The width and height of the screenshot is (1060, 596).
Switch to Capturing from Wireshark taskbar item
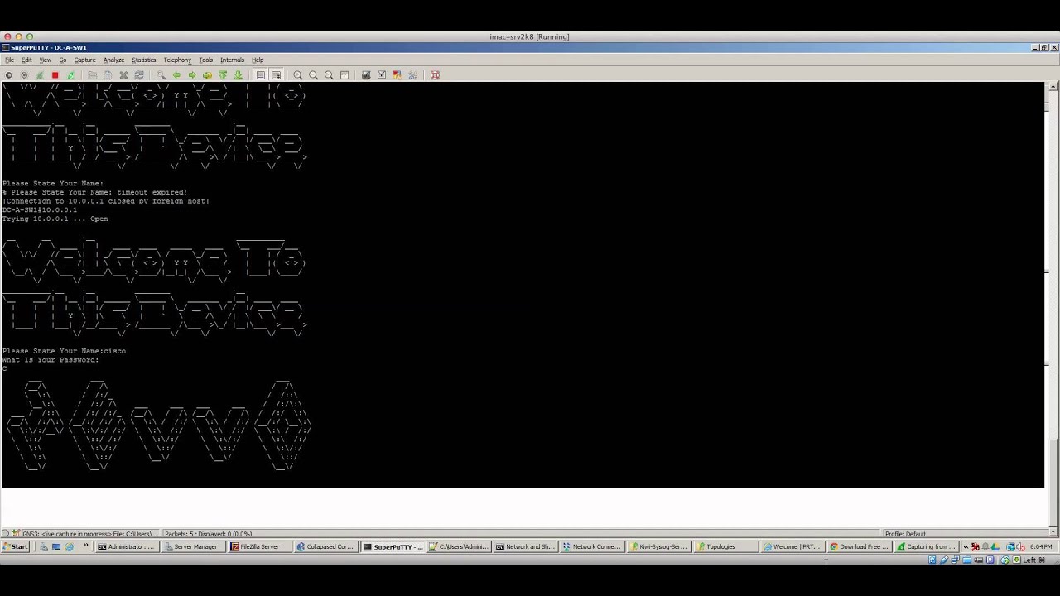point(926,546)
